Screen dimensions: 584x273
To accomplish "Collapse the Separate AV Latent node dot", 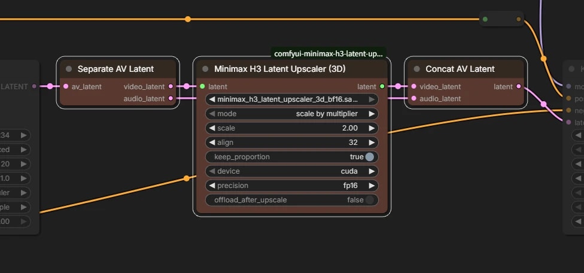I will click(69, 69).
